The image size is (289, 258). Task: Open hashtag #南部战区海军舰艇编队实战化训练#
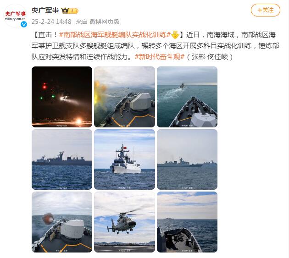pos(115,35)
